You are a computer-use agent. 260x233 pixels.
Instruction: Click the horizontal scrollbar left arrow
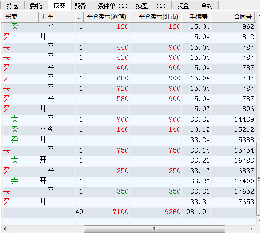click(5, 229)
